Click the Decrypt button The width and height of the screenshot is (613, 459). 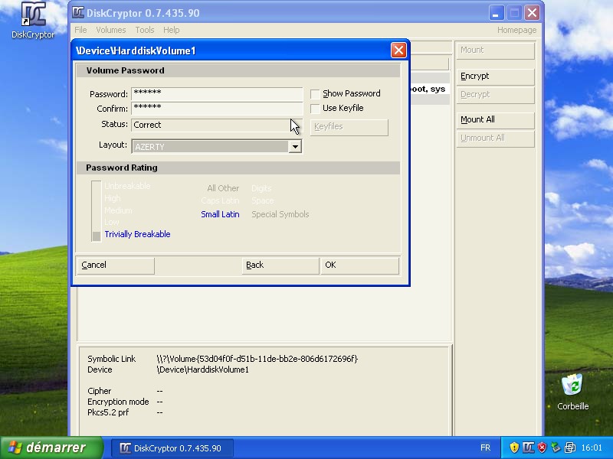[495, 95]
